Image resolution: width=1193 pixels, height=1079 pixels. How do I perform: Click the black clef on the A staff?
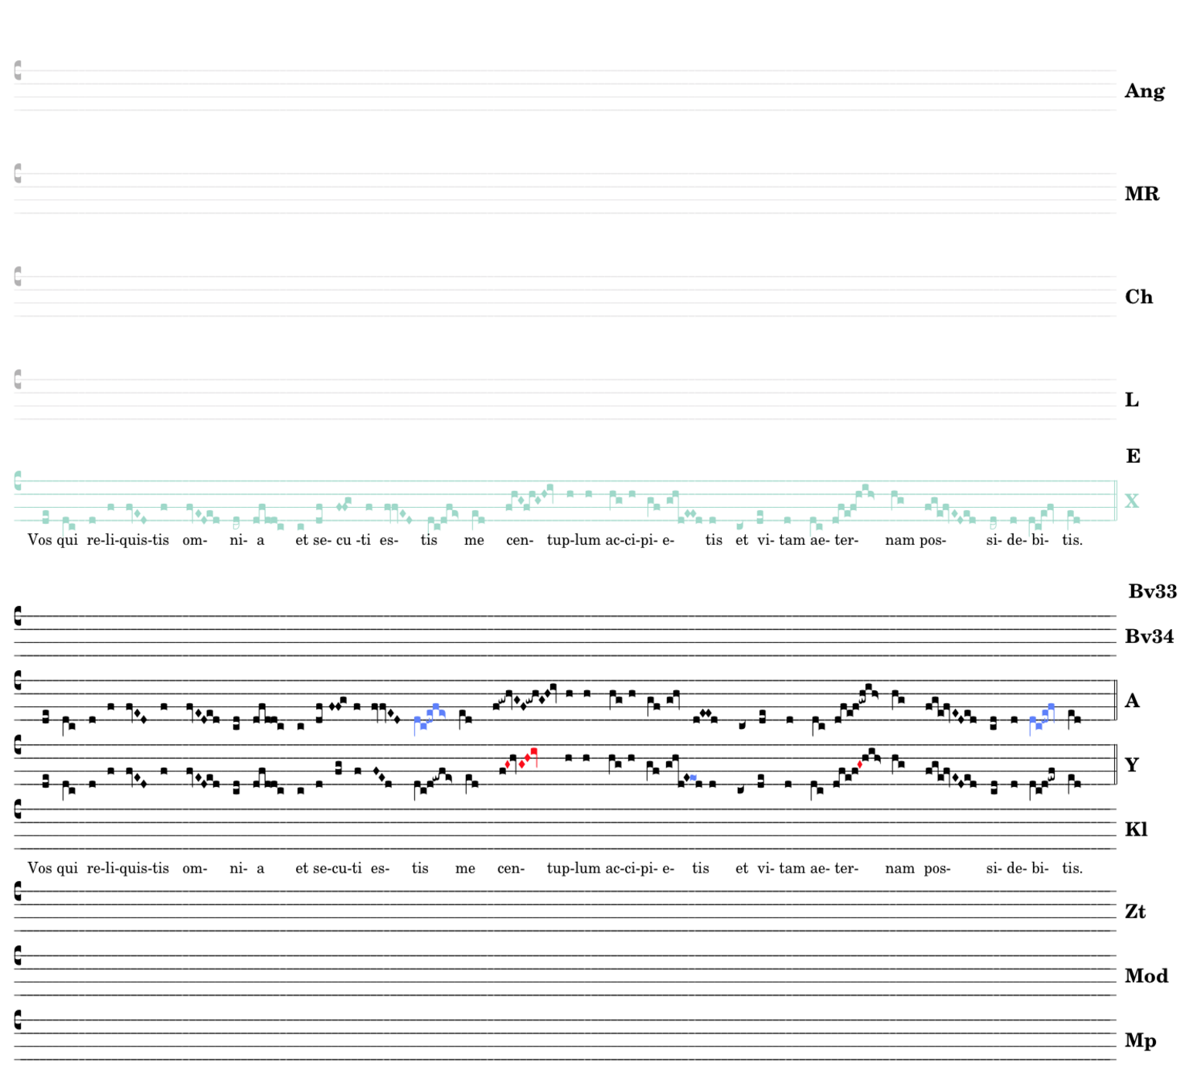(x=18, y=681)
